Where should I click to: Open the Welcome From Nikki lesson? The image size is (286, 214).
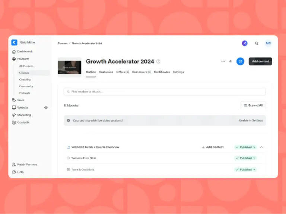coord(83,158)
